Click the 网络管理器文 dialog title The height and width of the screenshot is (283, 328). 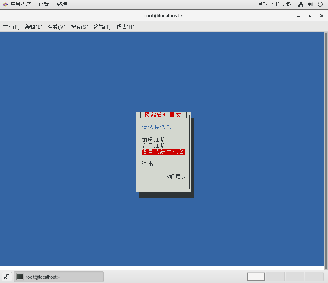(x=163, y=115)
